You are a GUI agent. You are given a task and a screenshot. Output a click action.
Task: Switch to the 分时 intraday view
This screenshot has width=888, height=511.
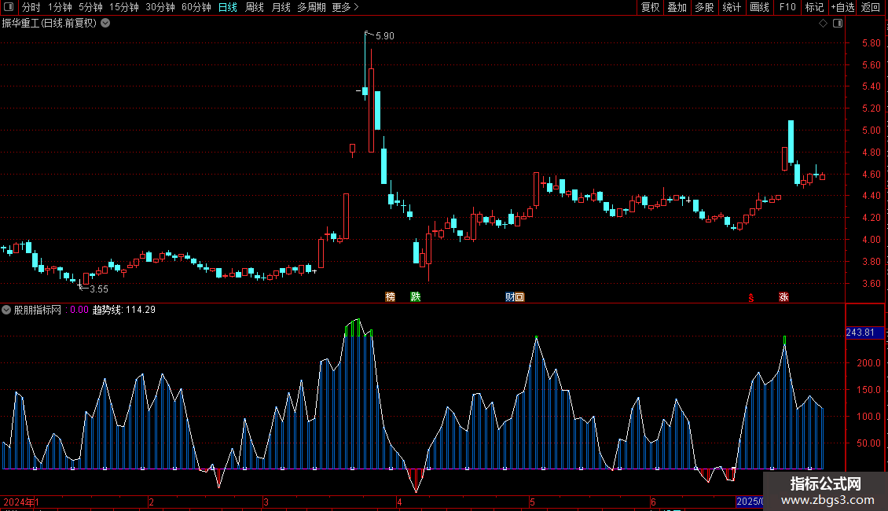coord(31,7)
